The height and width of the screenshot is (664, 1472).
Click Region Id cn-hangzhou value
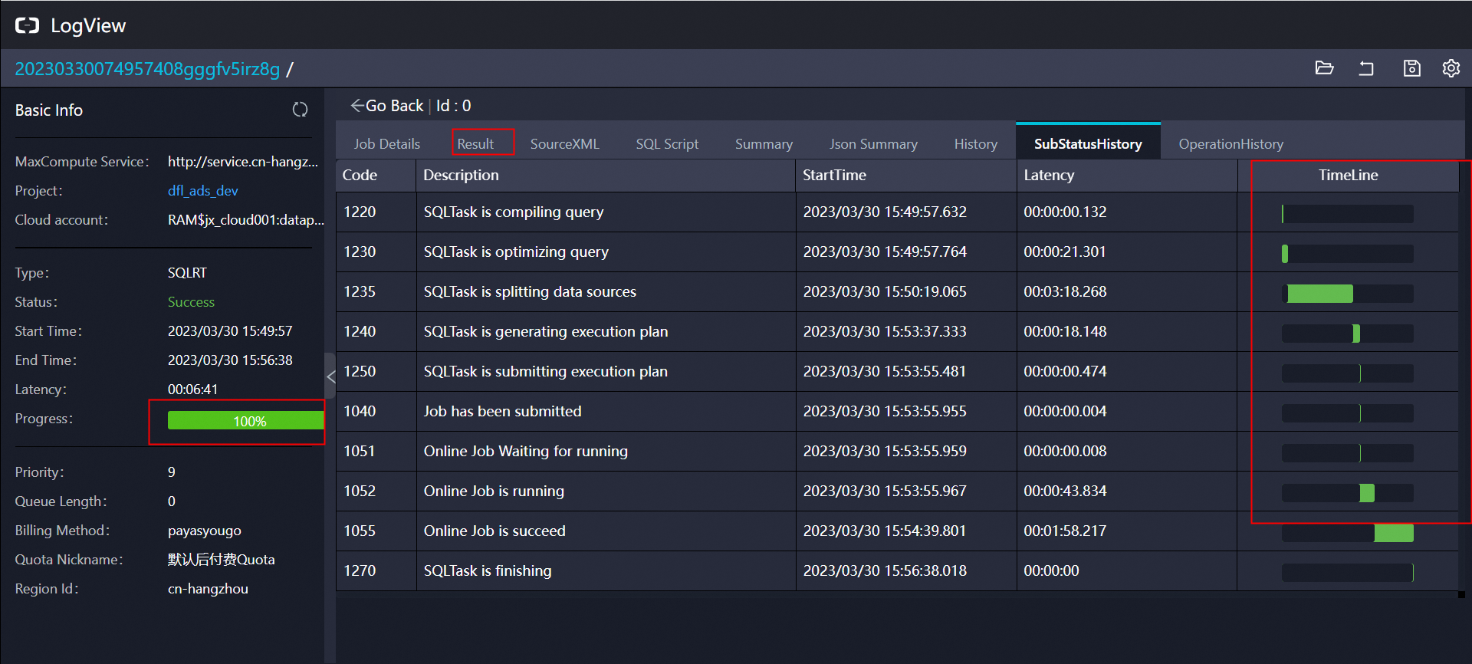click(x=208, y=589)
